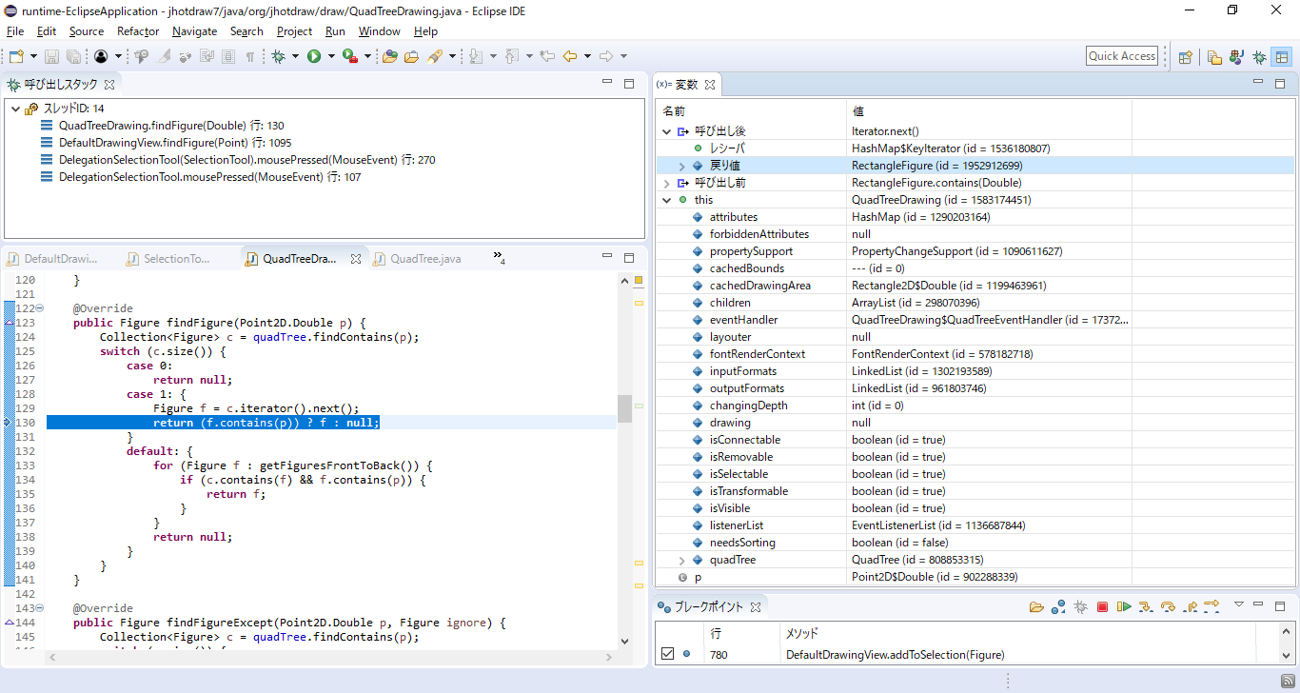The height and width of the screenshot is (693, 1300).
Task: Maximize the 呼び出しスタック call stack view
Action: [x=629, y=84]
